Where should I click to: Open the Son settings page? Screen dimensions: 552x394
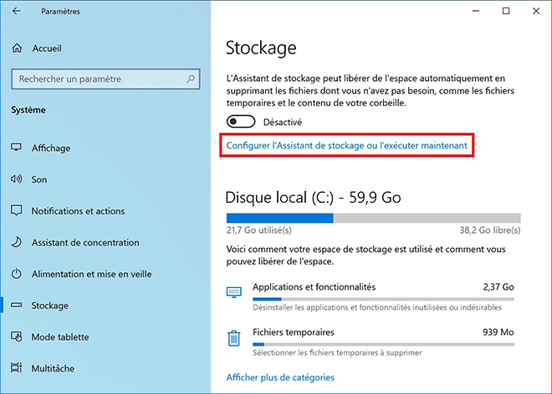pyautogui.click(x=39, y=179)
